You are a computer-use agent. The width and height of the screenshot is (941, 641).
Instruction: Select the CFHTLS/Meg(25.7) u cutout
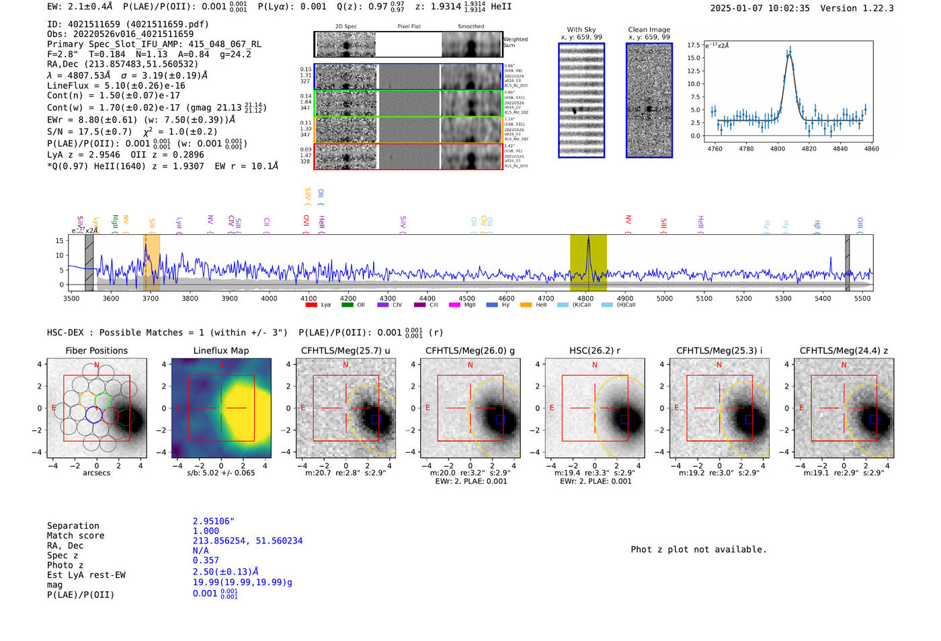tap(345, 408)
